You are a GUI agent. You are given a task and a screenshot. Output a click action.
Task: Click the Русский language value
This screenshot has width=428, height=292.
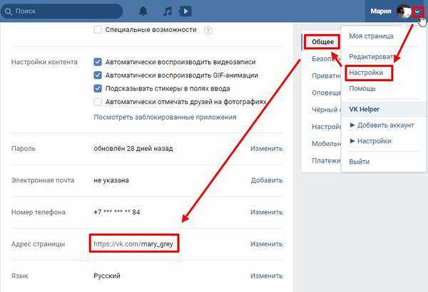(107, 276)
